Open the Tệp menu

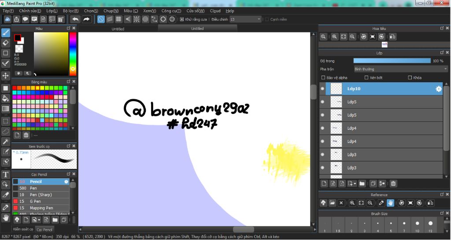[8, 11]
